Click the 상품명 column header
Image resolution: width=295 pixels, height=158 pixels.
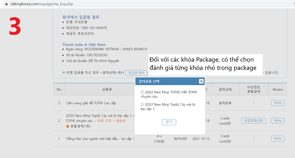pos(107,89)
